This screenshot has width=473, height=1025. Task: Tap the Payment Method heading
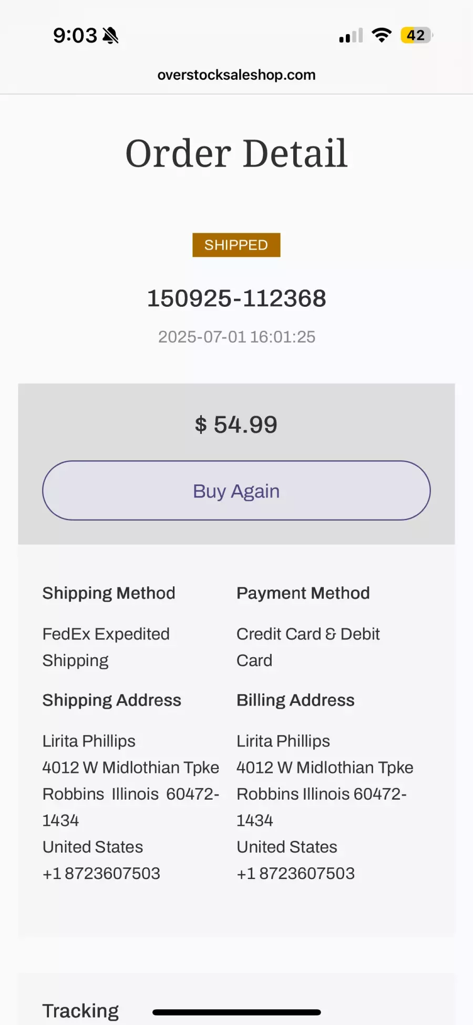(303, 593)
